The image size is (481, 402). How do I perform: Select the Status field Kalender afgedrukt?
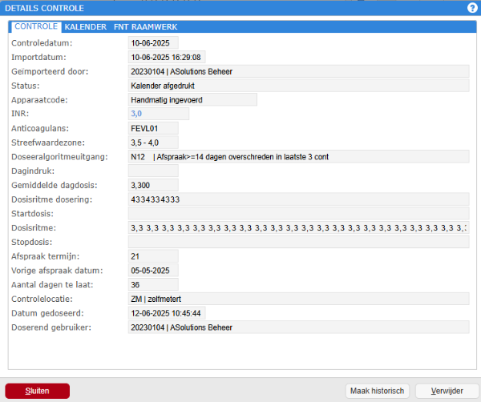299,86
